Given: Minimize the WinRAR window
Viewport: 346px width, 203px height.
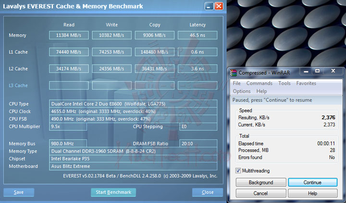Looking at the screenshot, I should pyautogui.click(x=306, y=71).
